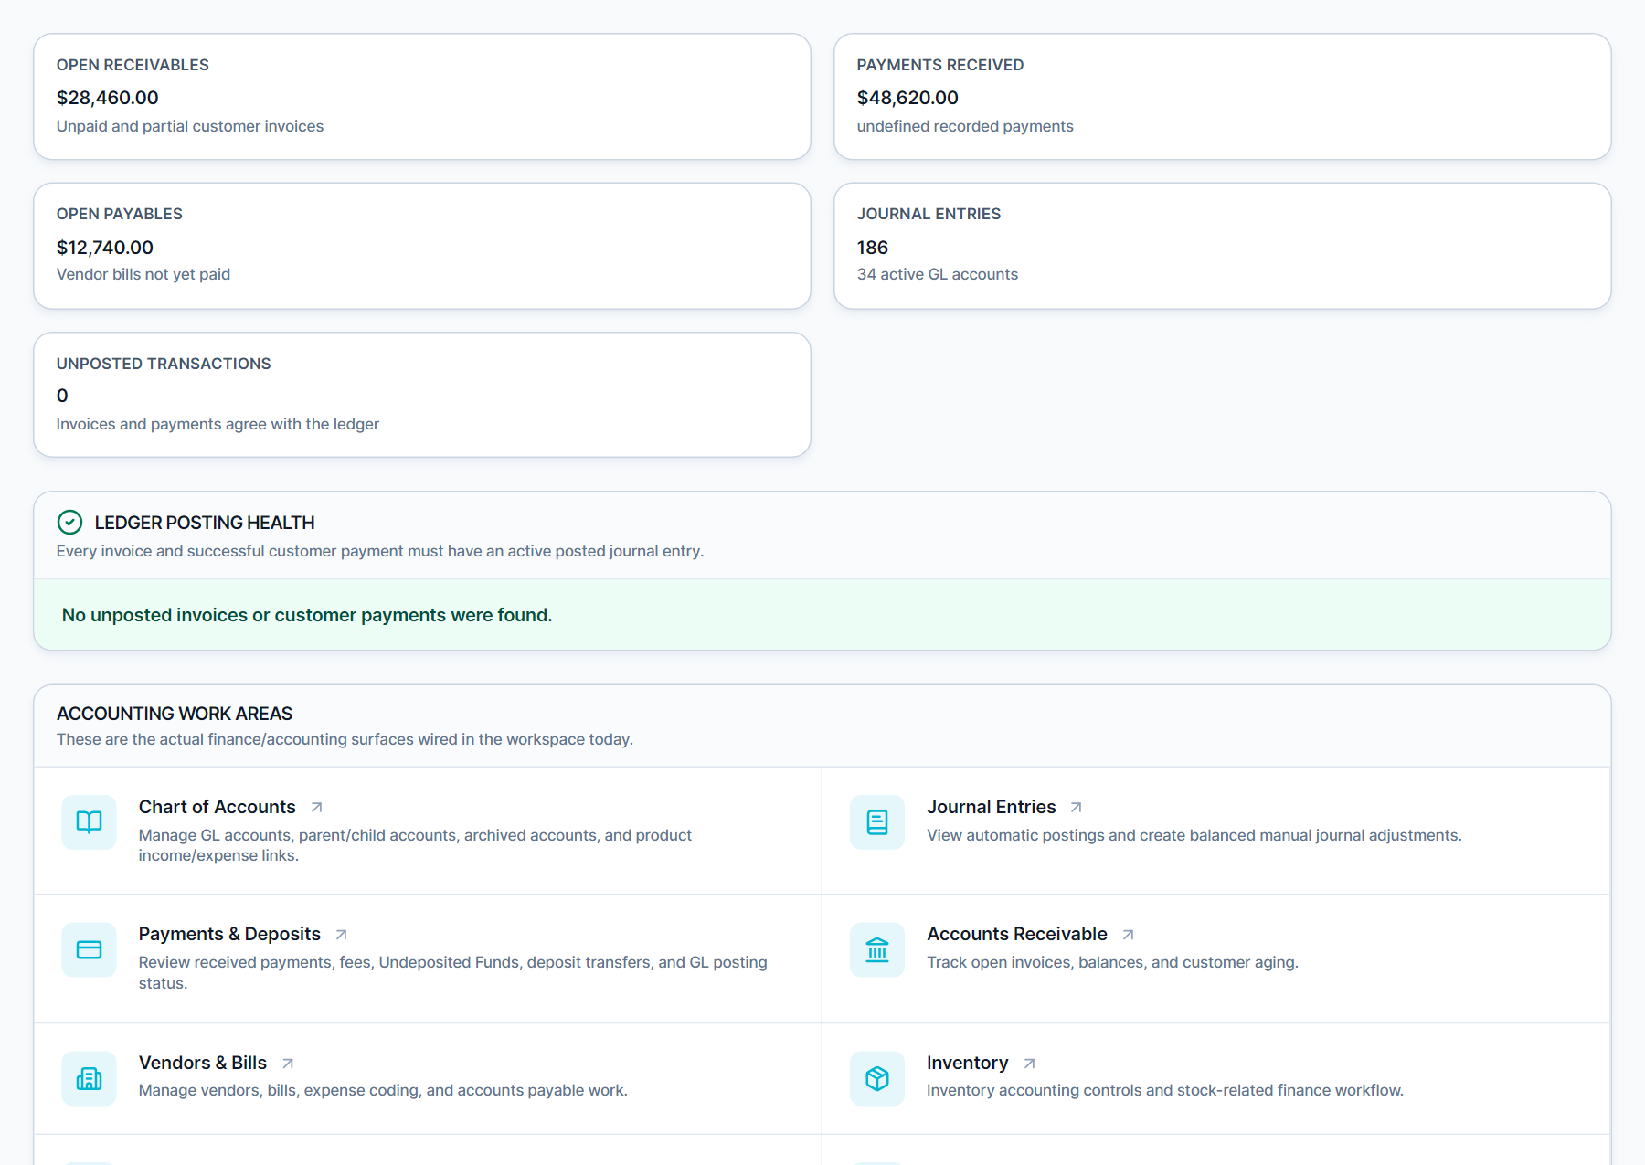Click 'Invoices and payments agree with the ledger'
This screenshot has height=1165, width=1645.
pyautogui.click(x=218, y=424)
